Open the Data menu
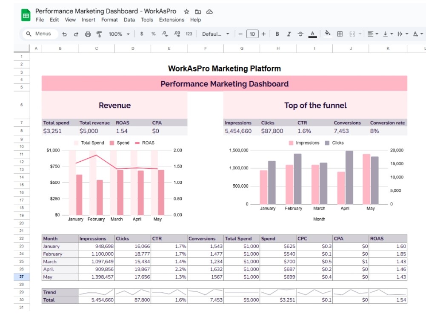The height and width of the screenshot is (314, 426). (129, 20)
